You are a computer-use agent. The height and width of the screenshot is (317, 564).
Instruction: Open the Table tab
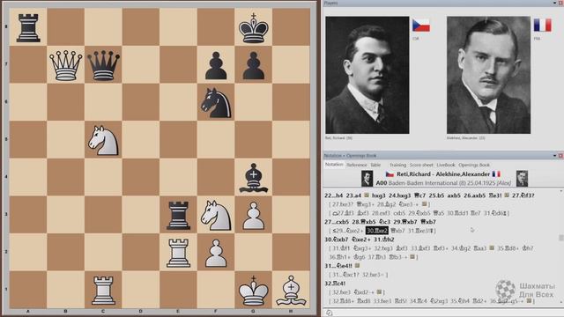pos(375,165)
